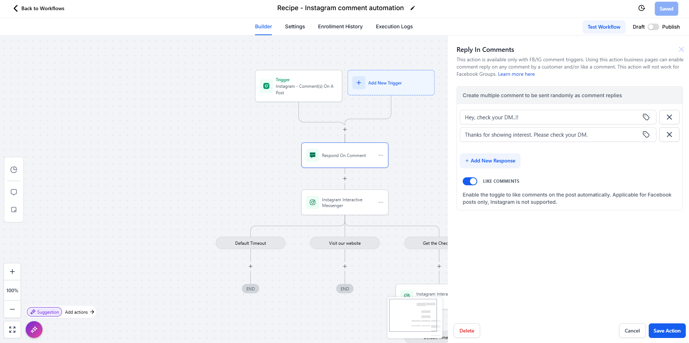Click the fit-to-screen expand icon

click(12, 330)
